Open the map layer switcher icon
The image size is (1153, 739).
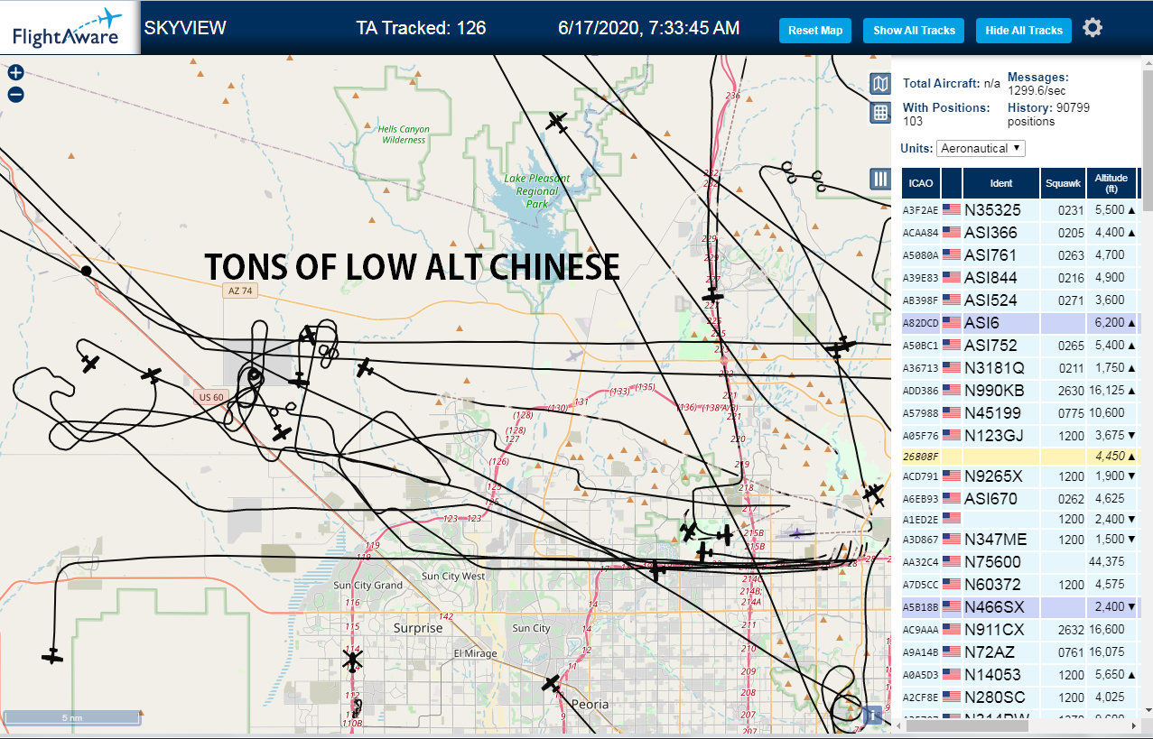coord(880,84)
